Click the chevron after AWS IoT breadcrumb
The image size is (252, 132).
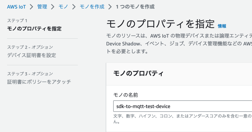coord(31,7)
